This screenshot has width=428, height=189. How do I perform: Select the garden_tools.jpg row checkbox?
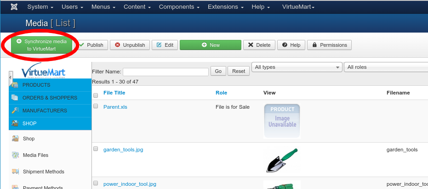tap(96, 149)
